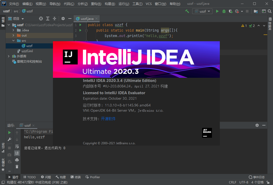Screen dimensions: 273x185
Task: Open the 编辑(E) menu
Action: point(27,4)
